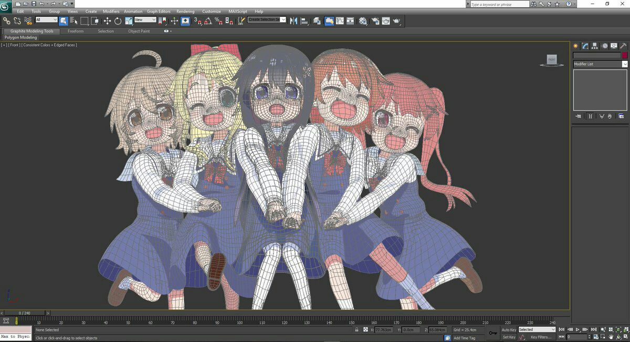630x342 pixels.
Task: Open the Rendering menu
Action: [185, 12]
